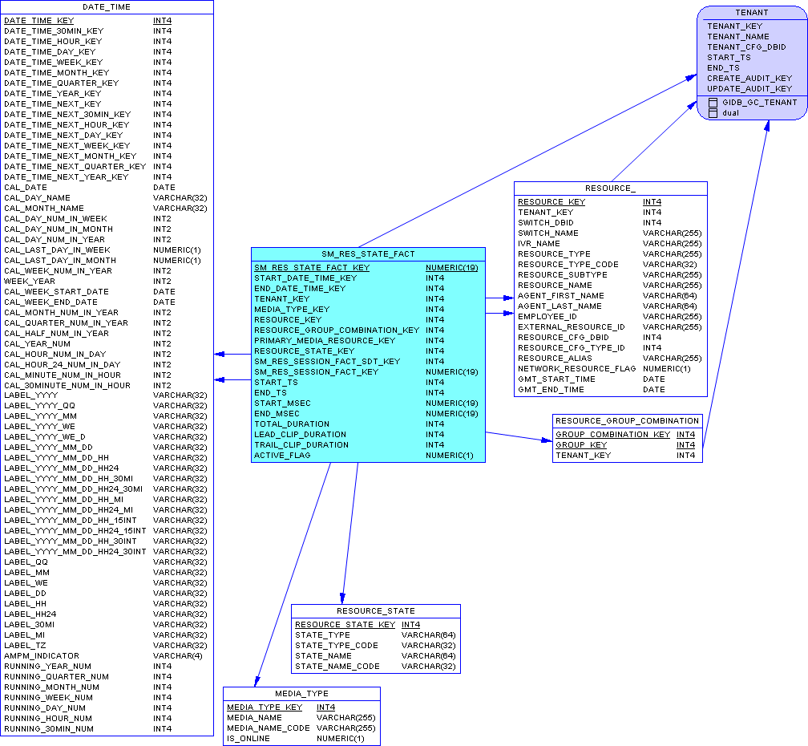808x746 pixels.
Task: Click the TENANT_CFG_DBID attribute
Action: coord(746,47)
